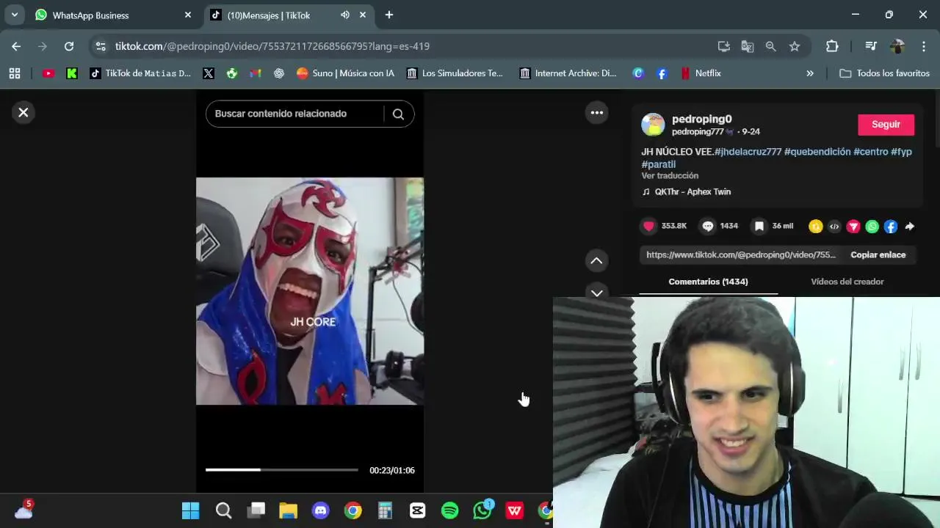Open the bookmarks bar apps grid

click(15, 73)
